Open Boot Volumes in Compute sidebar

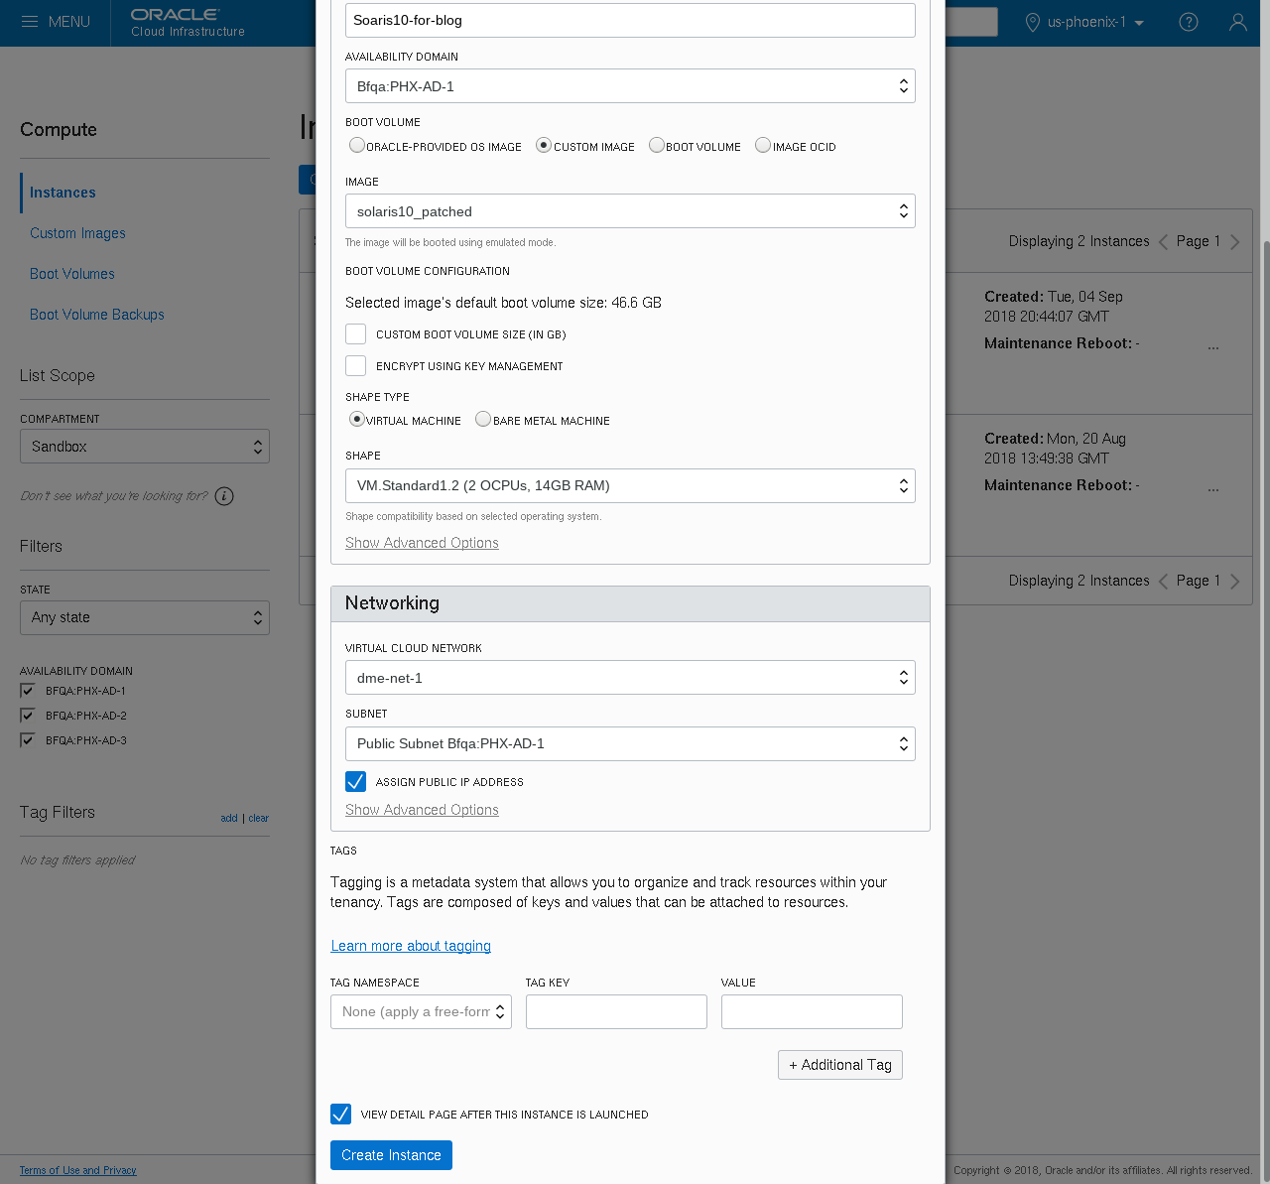click(x=72, y=274)
